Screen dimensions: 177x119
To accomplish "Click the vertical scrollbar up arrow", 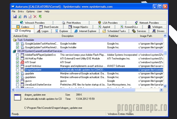I will [x=165, y=36].
